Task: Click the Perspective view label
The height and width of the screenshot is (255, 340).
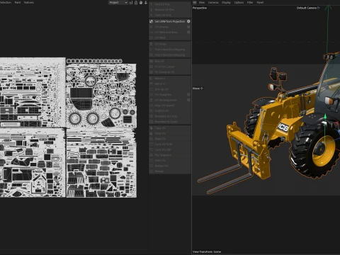Action: pos(200,8)
